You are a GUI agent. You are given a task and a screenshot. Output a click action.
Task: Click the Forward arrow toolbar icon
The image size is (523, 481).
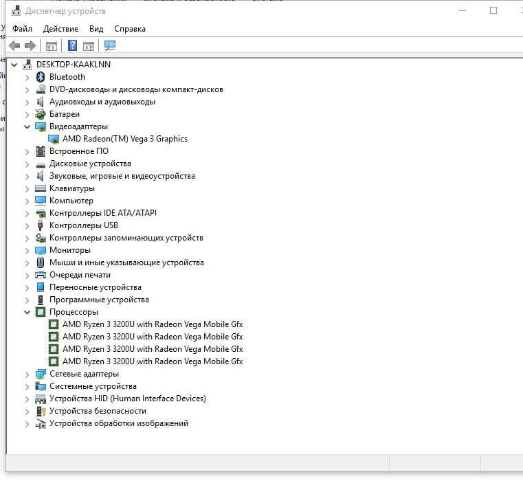pos(30,45)
